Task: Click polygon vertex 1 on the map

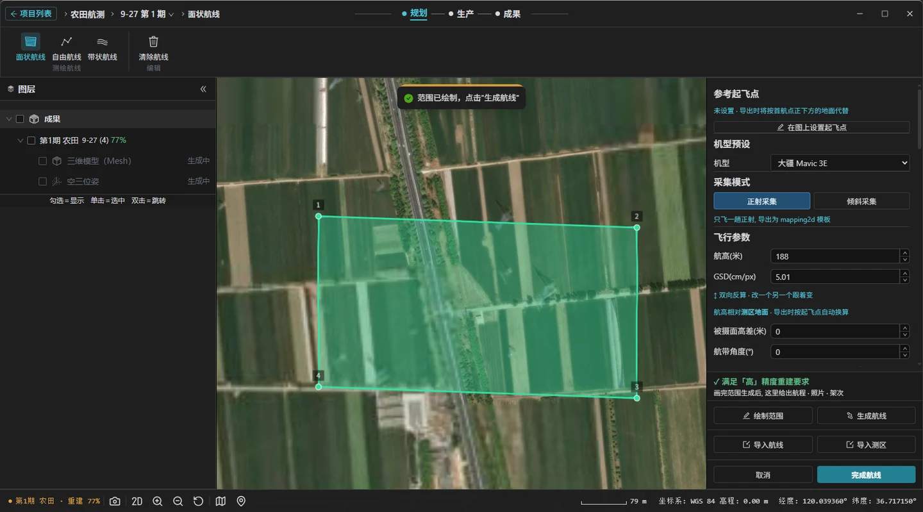Action: (x=319, y=216)
